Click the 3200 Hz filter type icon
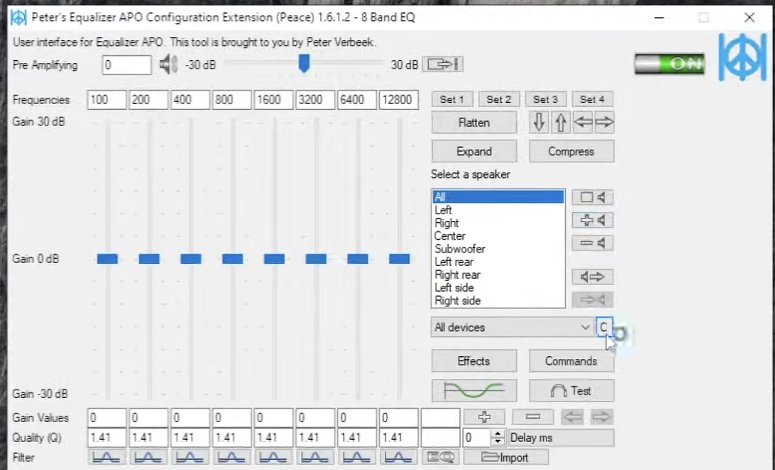 point(315,457)
